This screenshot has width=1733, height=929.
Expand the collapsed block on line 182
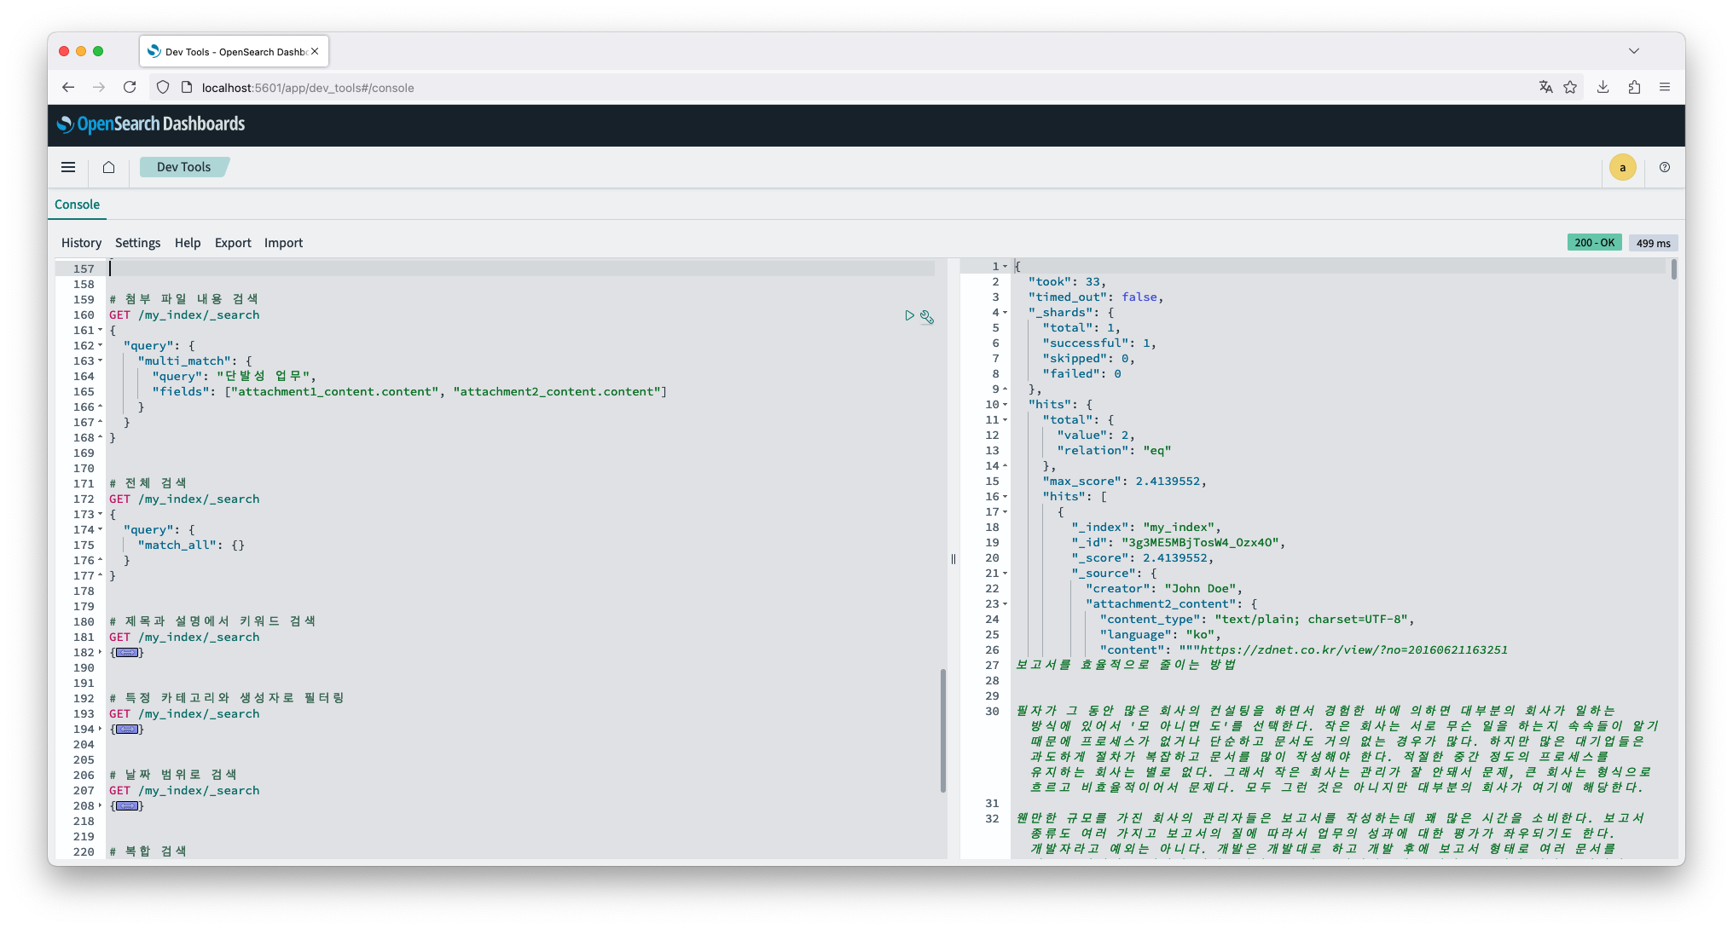tap(127, 653)
